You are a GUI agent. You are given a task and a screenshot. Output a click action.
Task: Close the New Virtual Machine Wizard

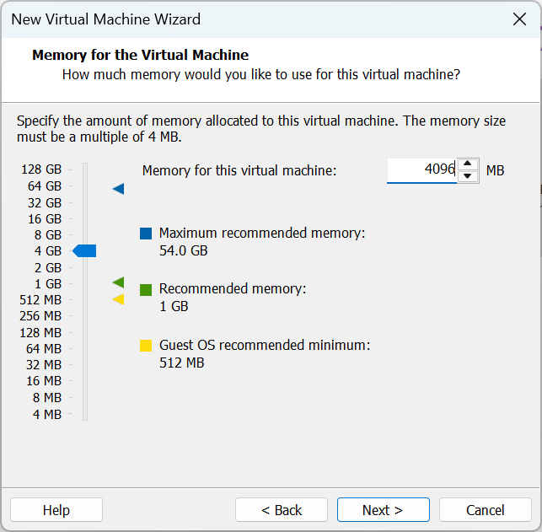(518, 19)
